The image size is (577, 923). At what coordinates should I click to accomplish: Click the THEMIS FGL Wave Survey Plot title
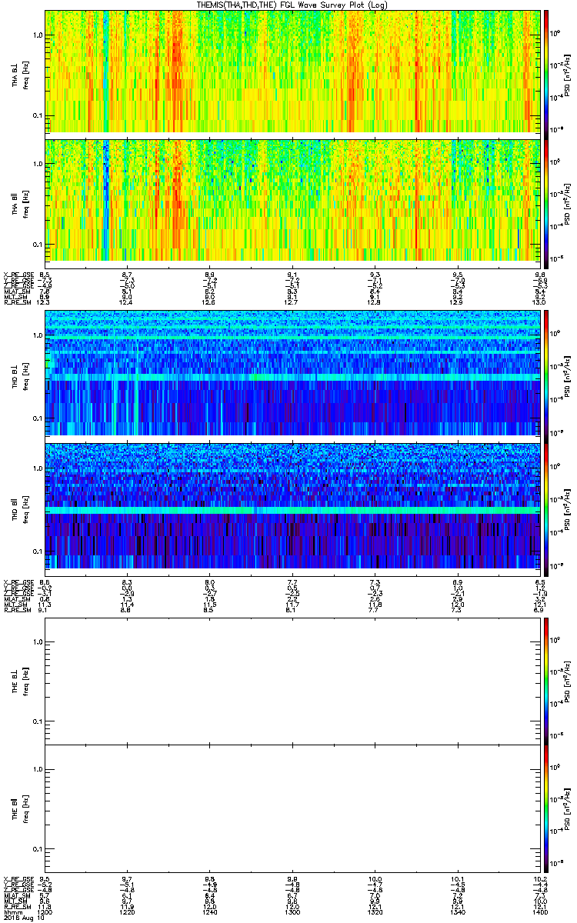(292, 5)
